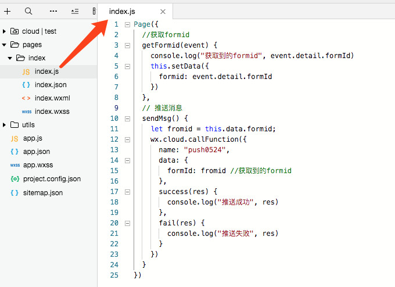Click the index subfolder icon

click(x=20, y=58)
